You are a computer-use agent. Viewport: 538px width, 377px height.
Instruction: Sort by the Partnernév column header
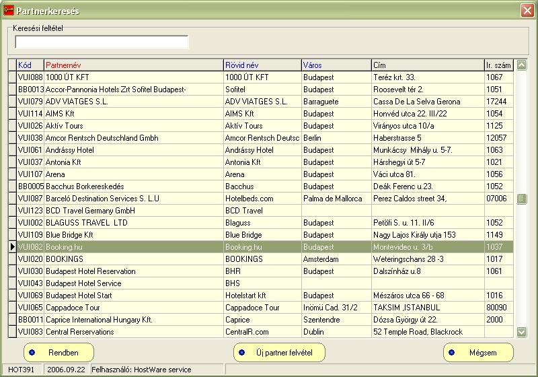click(133, 65)
